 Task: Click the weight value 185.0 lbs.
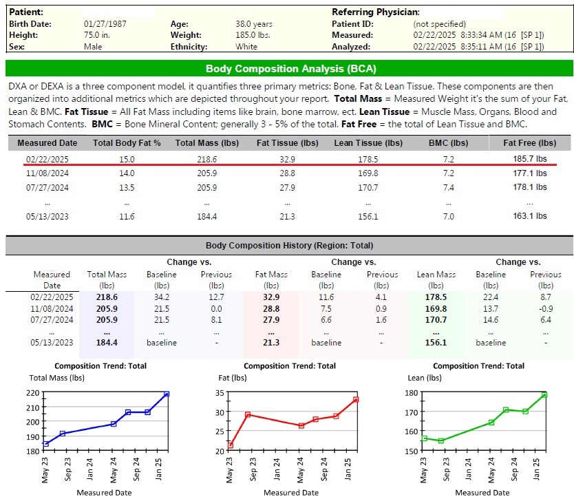tap(253, 35)
